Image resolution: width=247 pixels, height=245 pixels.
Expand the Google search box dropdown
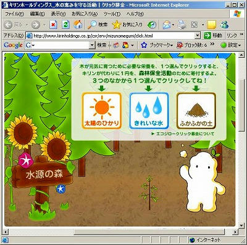[92, 45]
